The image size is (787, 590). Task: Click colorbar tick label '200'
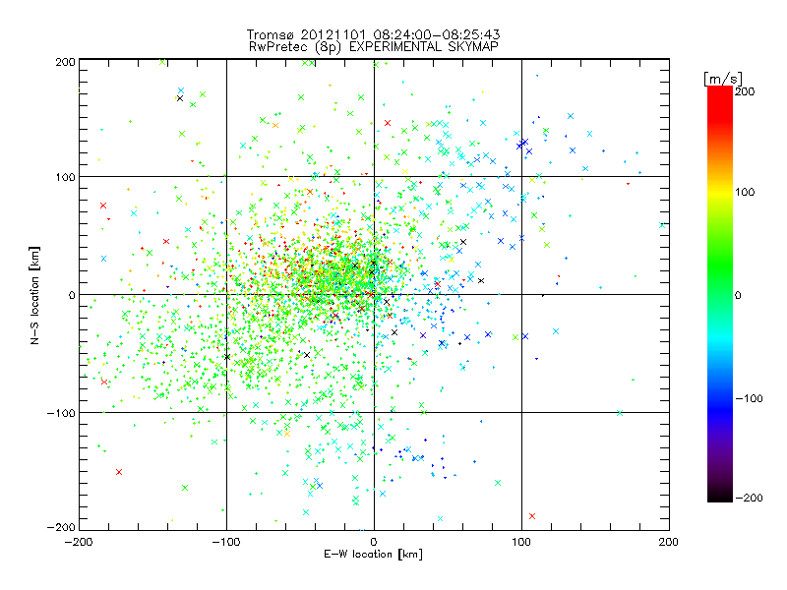coord(745,91)
